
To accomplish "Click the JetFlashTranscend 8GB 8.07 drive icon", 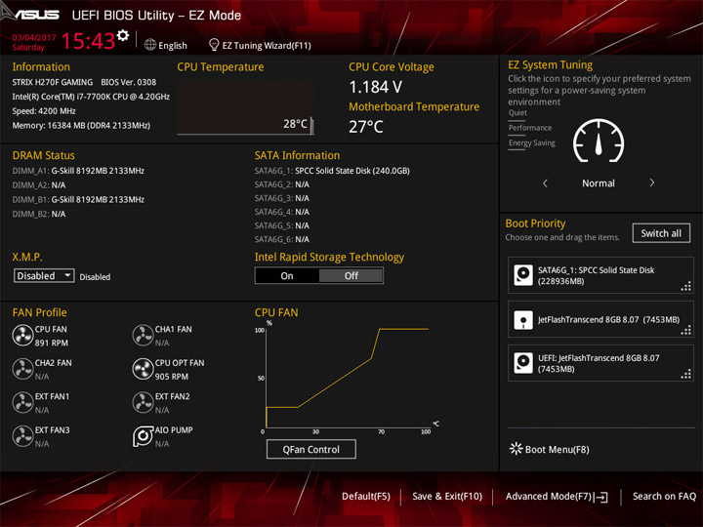I will [523, 320].
